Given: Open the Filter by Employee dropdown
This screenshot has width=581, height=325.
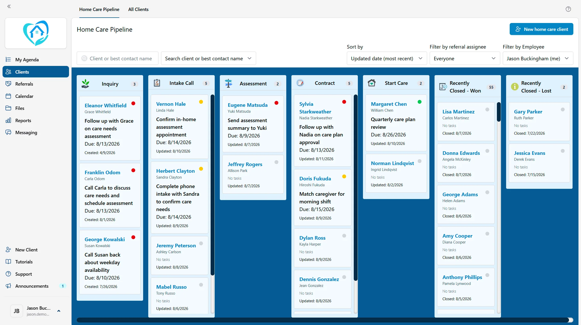Looking at the screenshot, I should (x=538, y=59).
